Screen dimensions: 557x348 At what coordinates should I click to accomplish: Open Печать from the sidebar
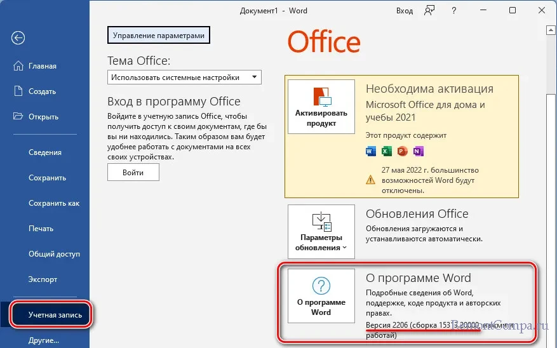(x=41, y=229)
